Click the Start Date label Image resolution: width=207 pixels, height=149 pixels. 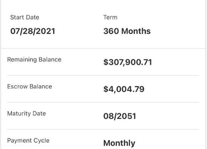tap(25, 17)
